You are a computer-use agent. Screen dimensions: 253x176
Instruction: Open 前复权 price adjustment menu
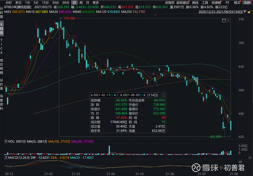(x=170, y=3)
